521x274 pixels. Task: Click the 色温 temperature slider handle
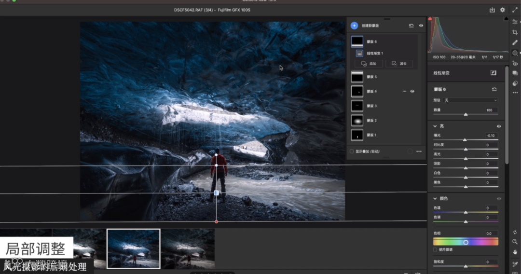point(466,212)
